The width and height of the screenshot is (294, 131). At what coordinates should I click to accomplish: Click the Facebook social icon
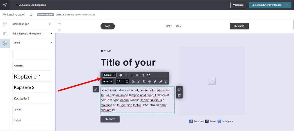point(191,121)
